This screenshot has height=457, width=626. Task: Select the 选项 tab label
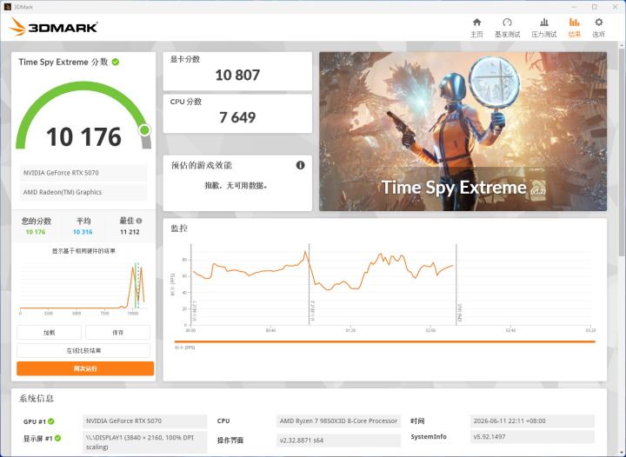pyautogui.click(x=598, y=34)
